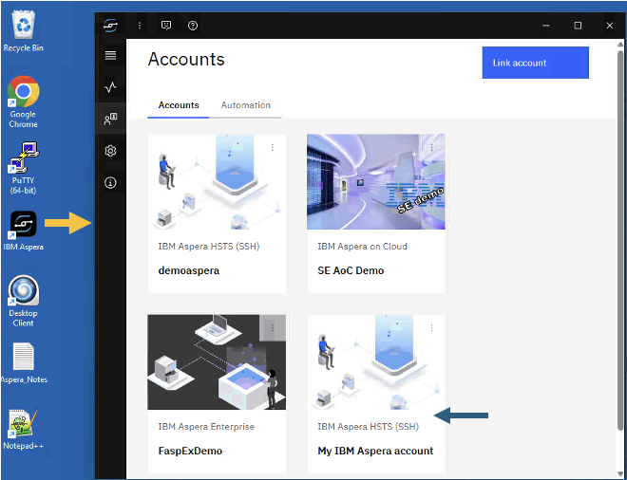Open the My IBM Aspera account image
Viewport: 627px width, 480px height.
pyautogui.click(x=376, y=362)
